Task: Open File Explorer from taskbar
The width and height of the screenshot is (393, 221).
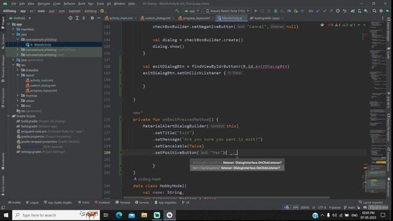Action: pos(144,215)
